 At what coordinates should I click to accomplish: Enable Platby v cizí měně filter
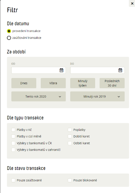[13, 136]
